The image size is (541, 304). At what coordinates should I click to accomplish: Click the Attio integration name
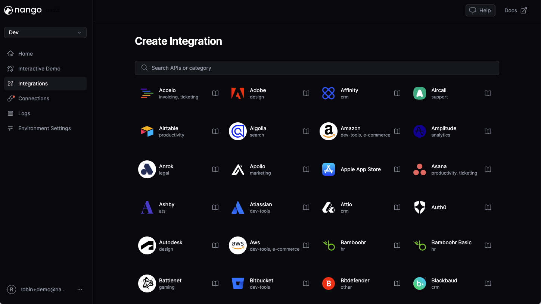tap(346, 204)
